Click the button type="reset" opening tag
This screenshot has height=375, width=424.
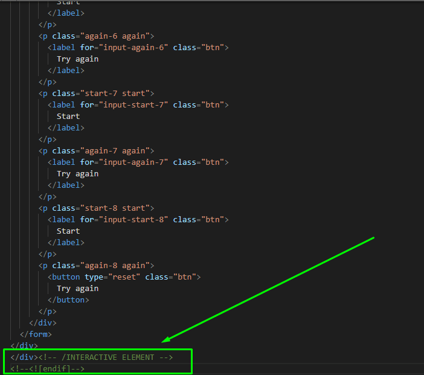(124, 277)
